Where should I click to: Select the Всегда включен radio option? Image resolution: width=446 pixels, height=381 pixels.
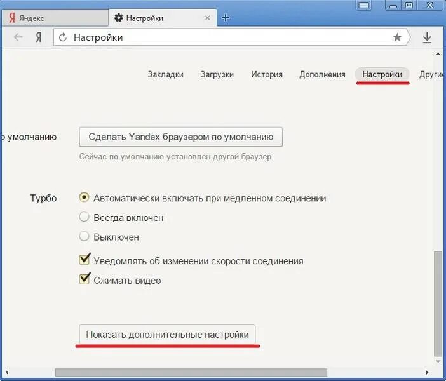coord(84,217)
